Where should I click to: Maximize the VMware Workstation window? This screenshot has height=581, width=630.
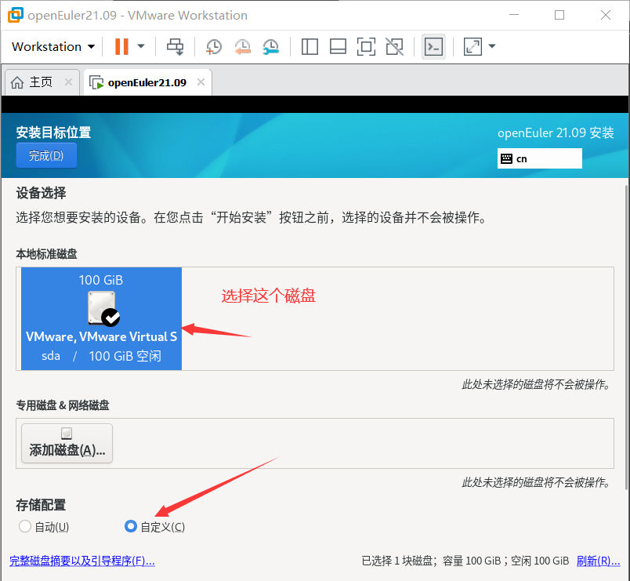click(559, 15)
